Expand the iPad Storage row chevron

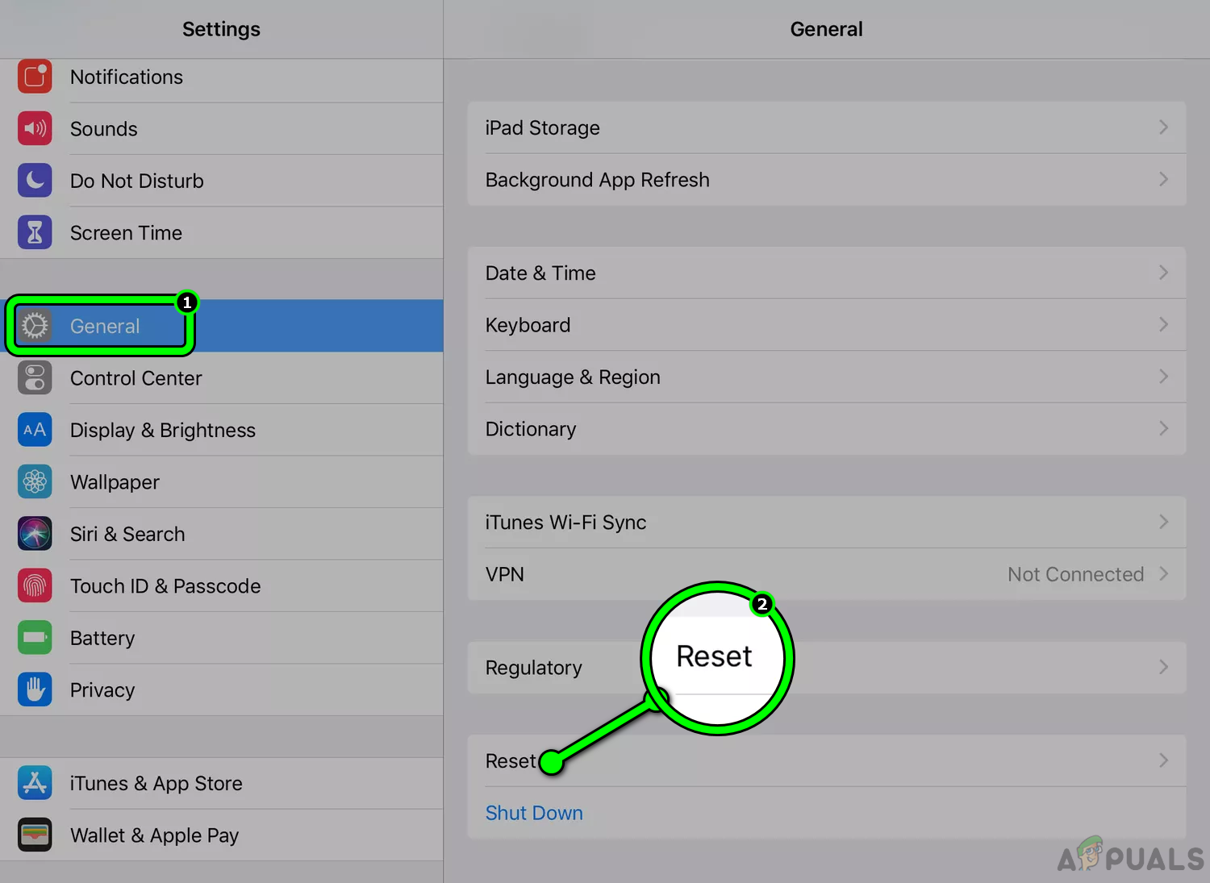pos(1163,127)
